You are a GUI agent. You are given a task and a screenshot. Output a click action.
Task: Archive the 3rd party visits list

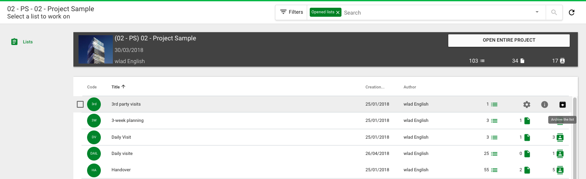point(562,104)
